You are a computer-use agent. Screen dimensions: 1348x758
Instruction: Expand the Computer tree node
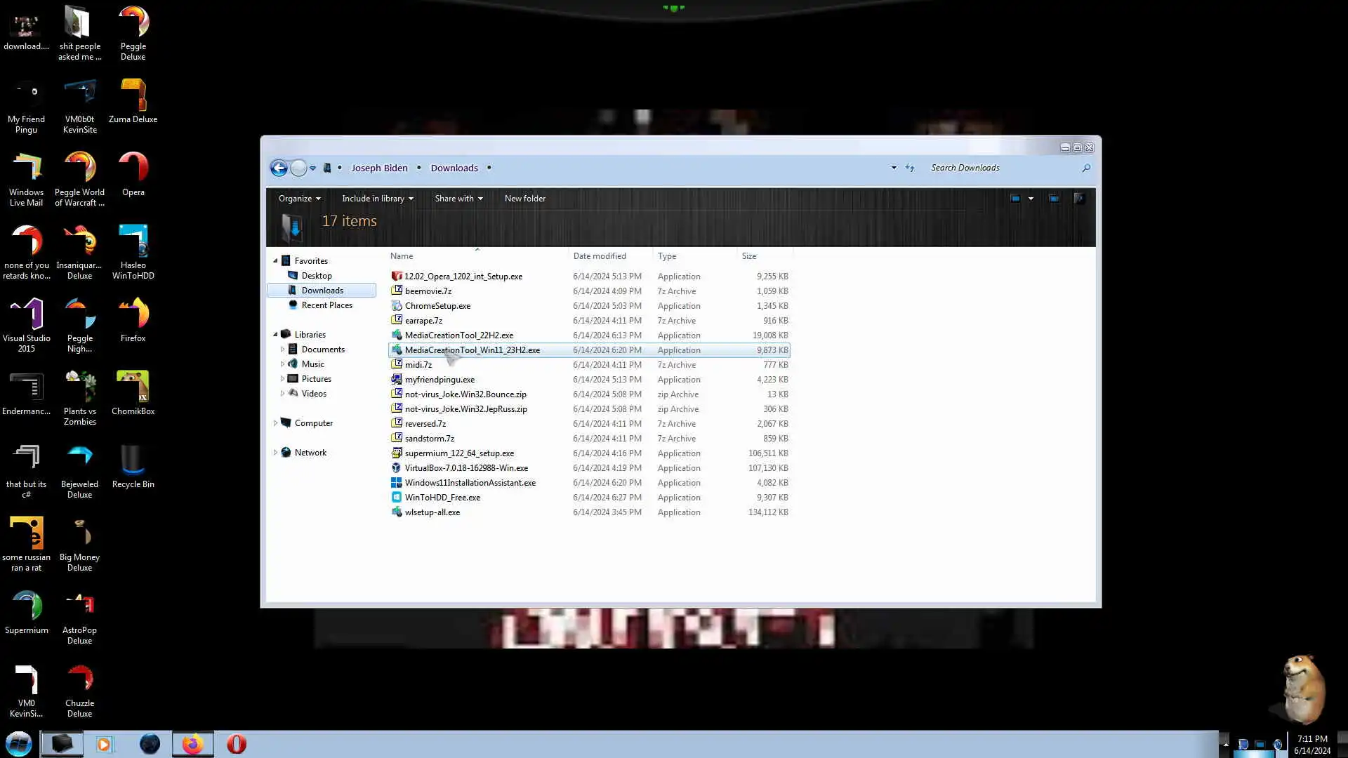(275, 423)
